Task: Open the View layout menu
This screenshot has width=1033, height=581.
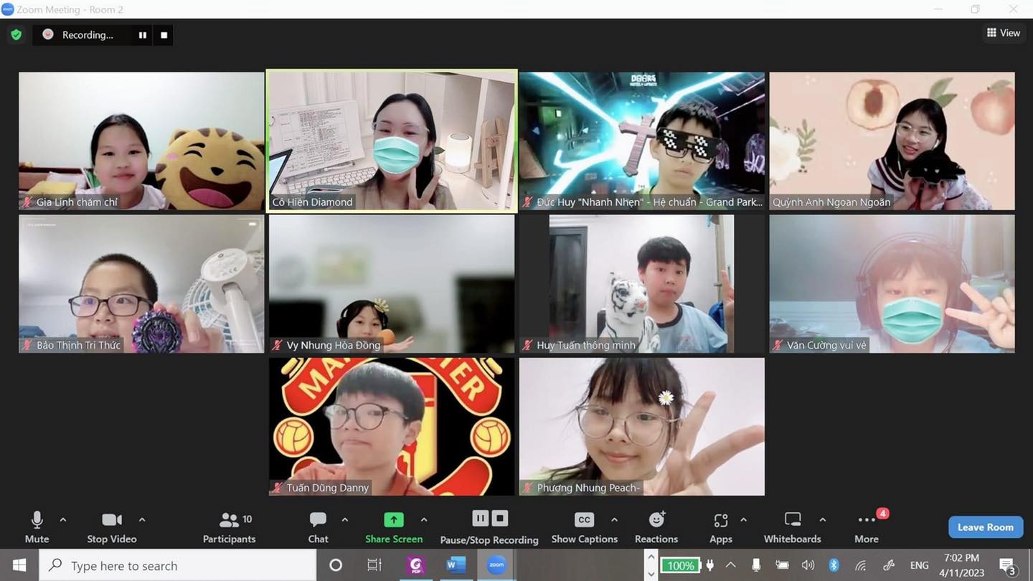Action: tap(1003, 32)
